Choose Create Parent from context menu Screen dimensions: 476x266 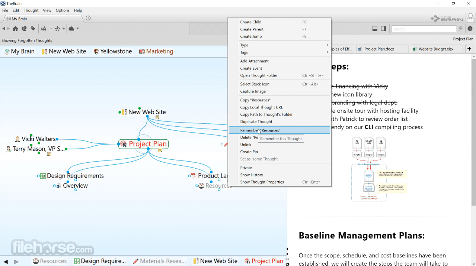[x=279, y=29]
